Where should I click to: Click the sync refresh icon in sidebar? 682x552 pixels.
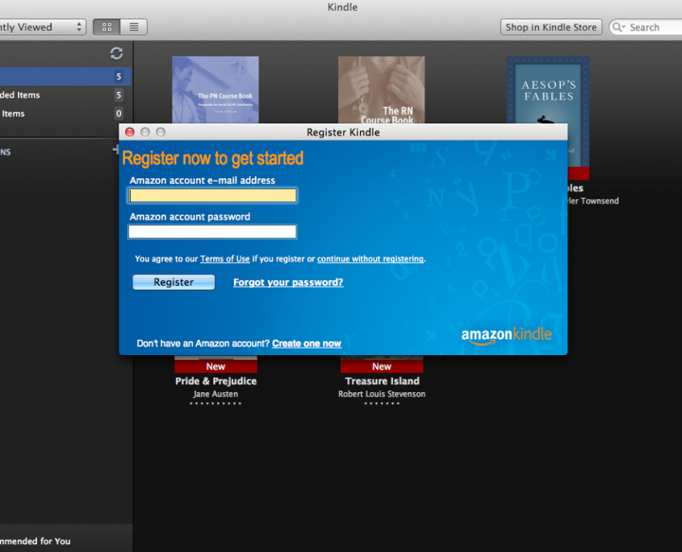(117, 53)
